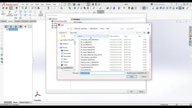Image resolution: width=192 pixels, height=108 pixels.
Task: Click the Isometric view cube icon
Action: coord(177,8)
